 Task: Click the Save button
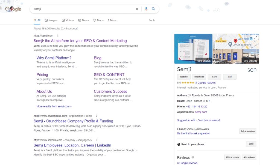(214, 77)
